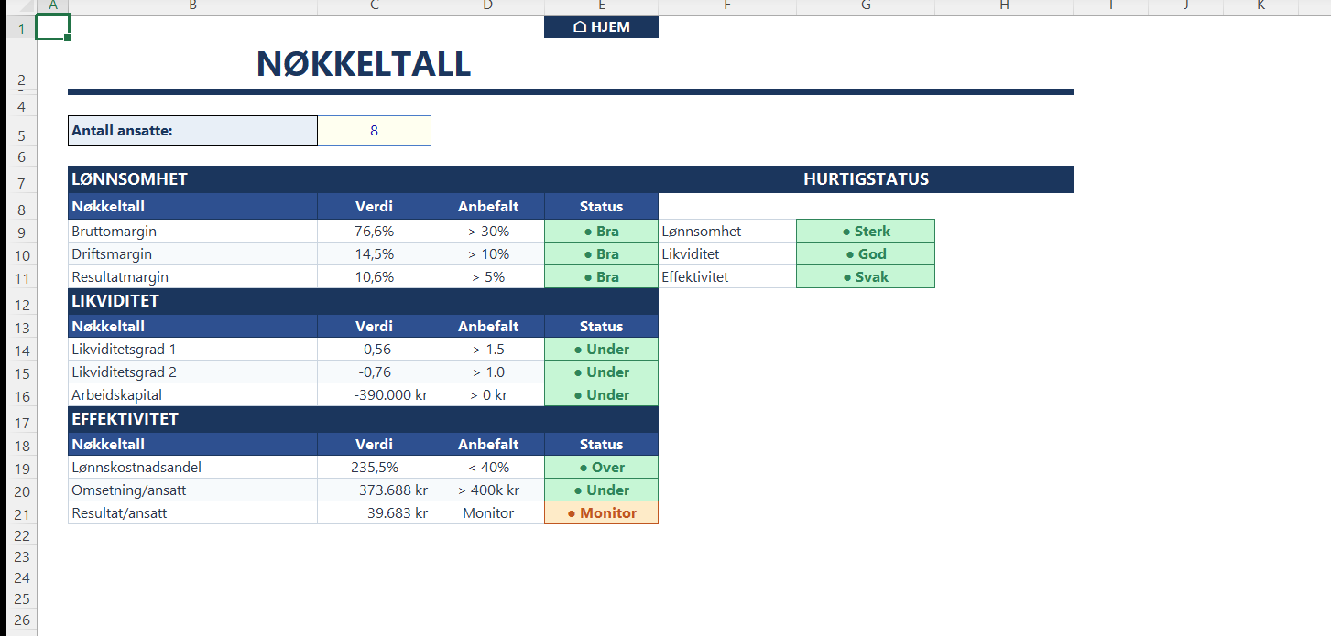Select column C header
Image resolution: width=1331 pixels, height=636 pixels.
click(x=374, y=6)
